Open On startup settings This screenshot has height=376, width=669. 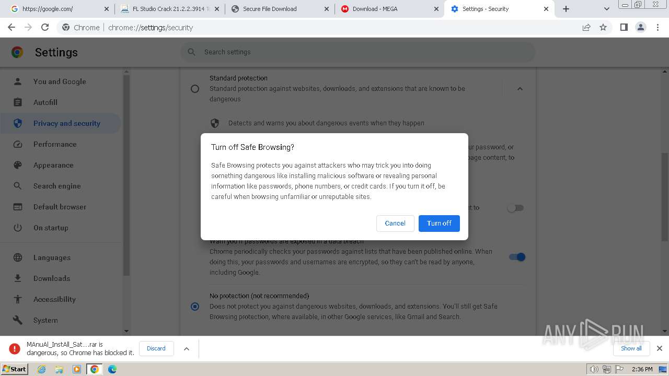51,228
